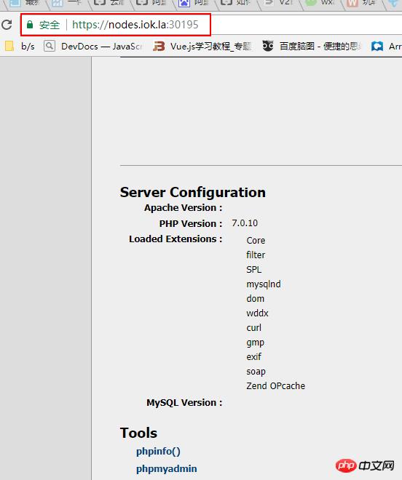Switch to the V2 browser tab
This screenshot has height=480, width=402.
279,3
